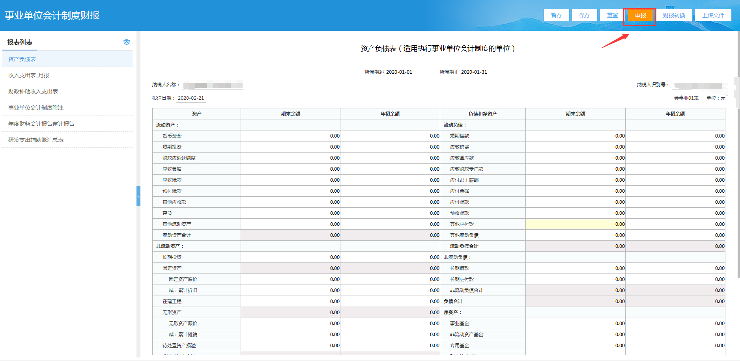
Task: Open 收入支出表_月报 from the report list
Action: [x=29, y=75]
